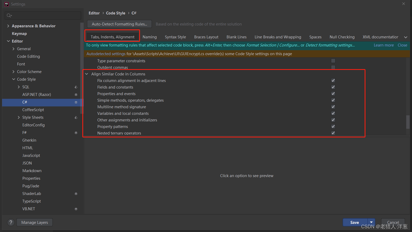Click the layer icon next to SQL
This screenshot has height=232, width=412.
click(76, 87)
